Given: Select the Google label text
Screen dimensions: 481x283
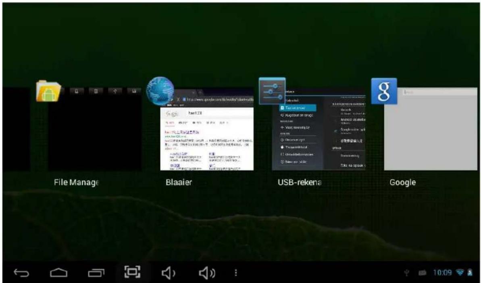Looking at the screenshot, I should coord(402,182).
